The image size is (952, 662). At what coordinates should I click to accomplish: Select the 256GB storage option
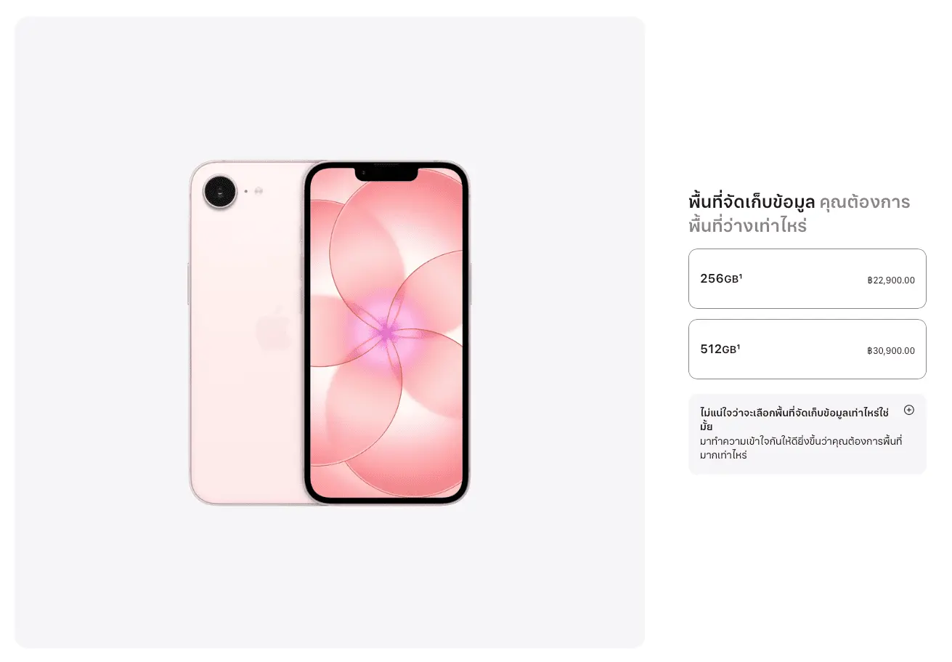[807, 279]
